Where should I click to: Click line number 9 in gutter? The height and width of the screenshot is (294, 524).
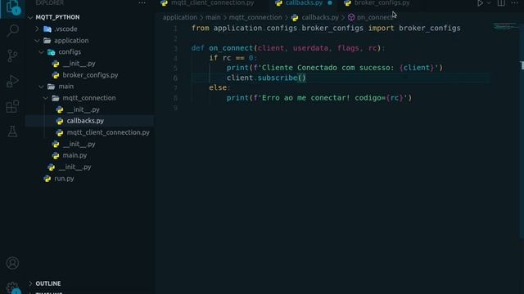click(x=175, y=108)
